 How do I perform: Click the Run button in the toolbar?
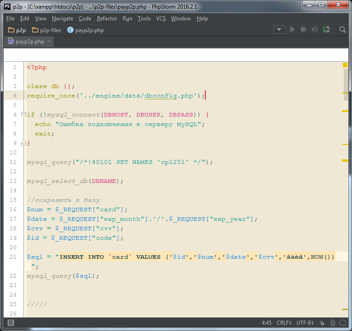click(292, 29)
